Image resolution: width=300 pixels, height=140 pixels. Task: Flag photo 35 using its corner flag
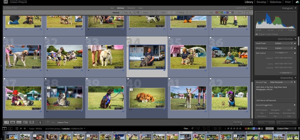169,38
